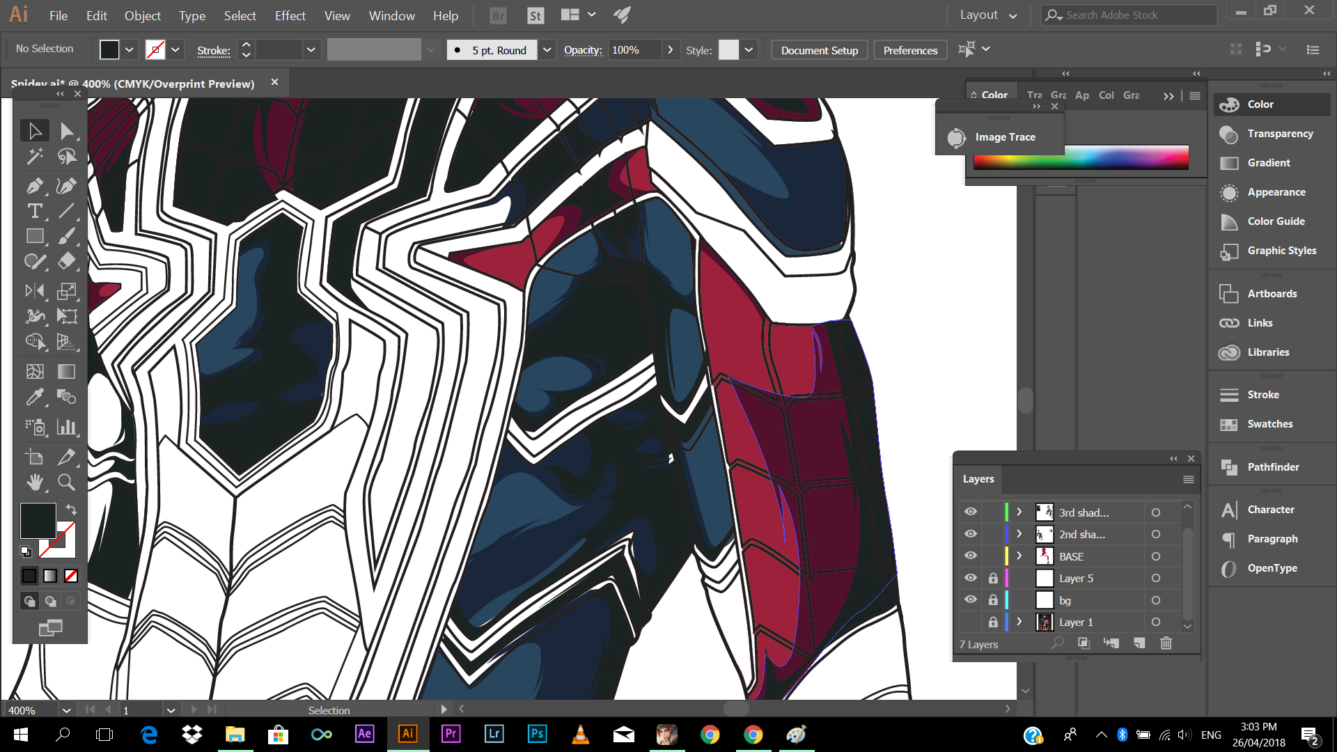Click the Style swatch in control bar
The image size is (1337, 752).
(728, 49)
